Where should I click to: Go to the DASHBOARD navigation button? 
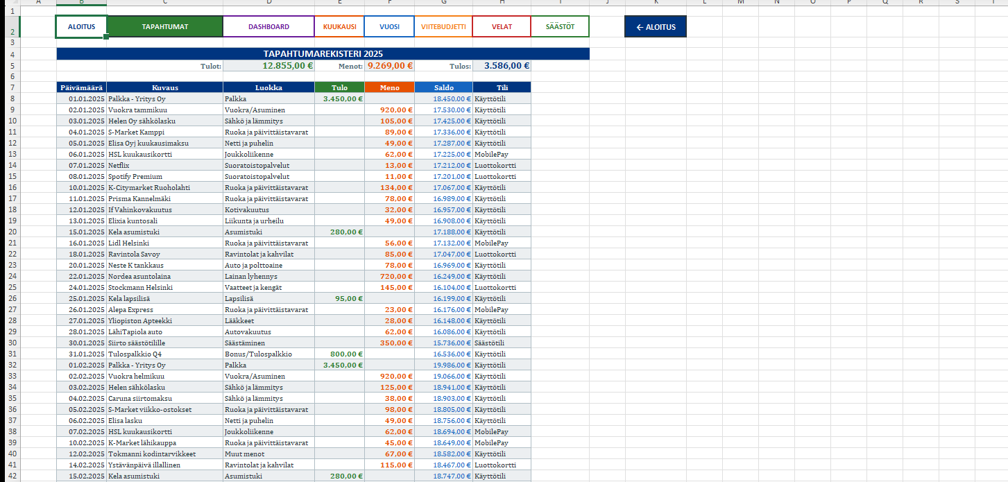pyautogui.click(x=268, y=26)
